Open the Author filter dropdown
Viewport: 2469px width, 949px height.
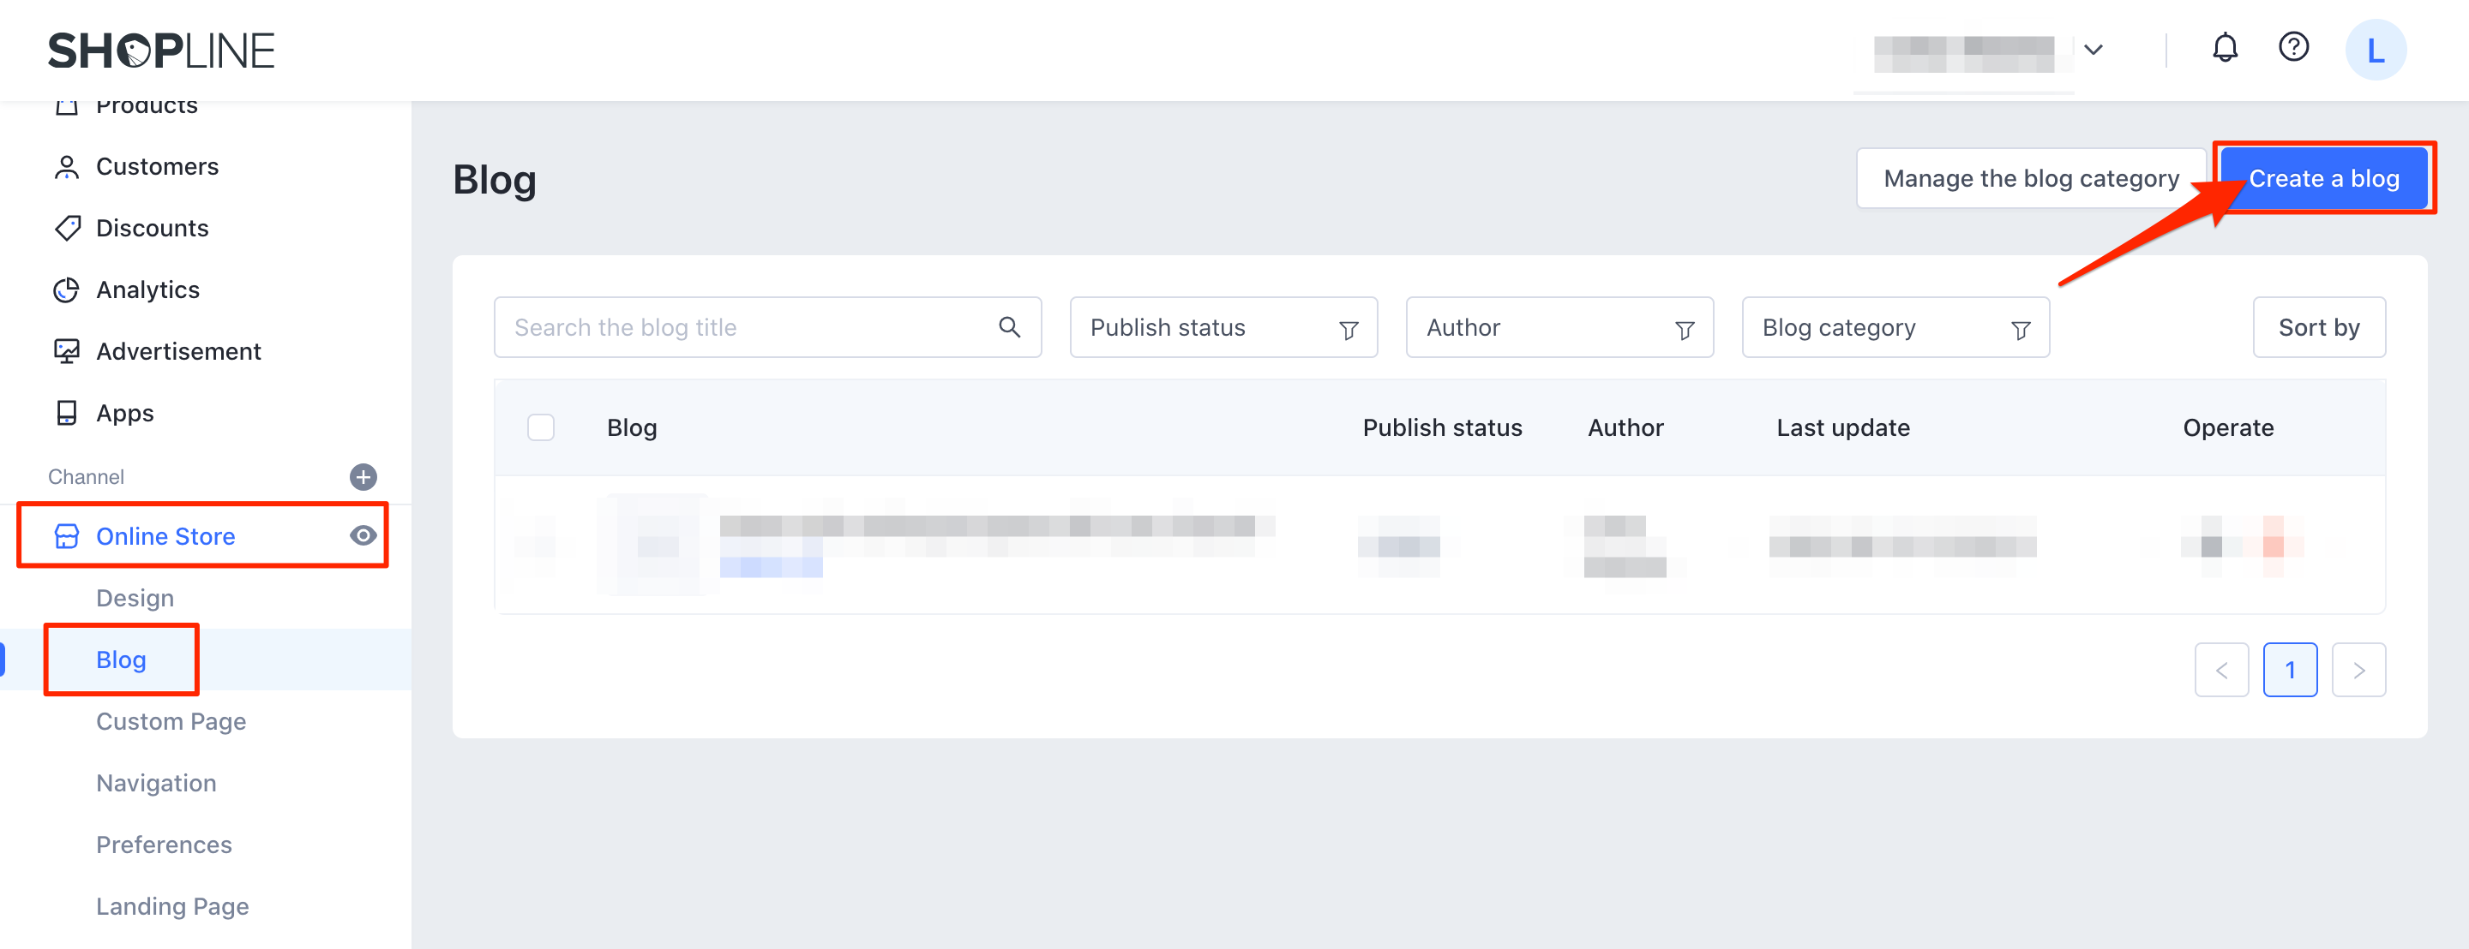point(1559,327)
